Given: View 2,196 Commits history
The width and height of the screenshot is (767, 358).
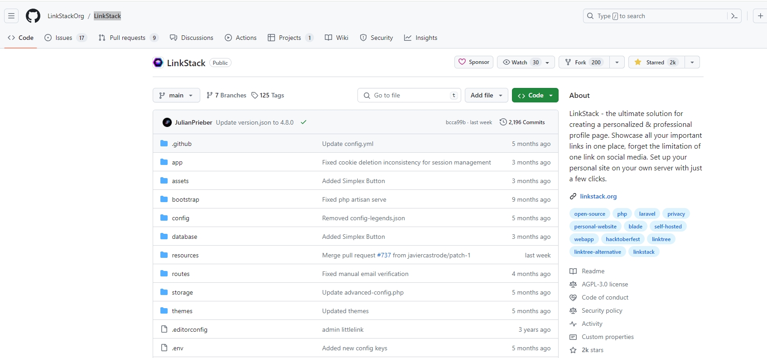Looking at the screenshot, I should click(x=522, y=122).
